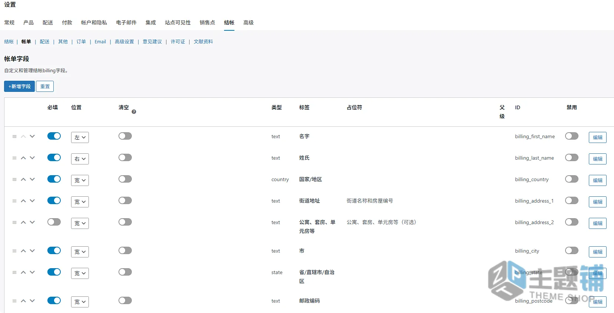Move billing_city row down with arrow
This screenshot has height=313, width=614.
pos(32,251)
